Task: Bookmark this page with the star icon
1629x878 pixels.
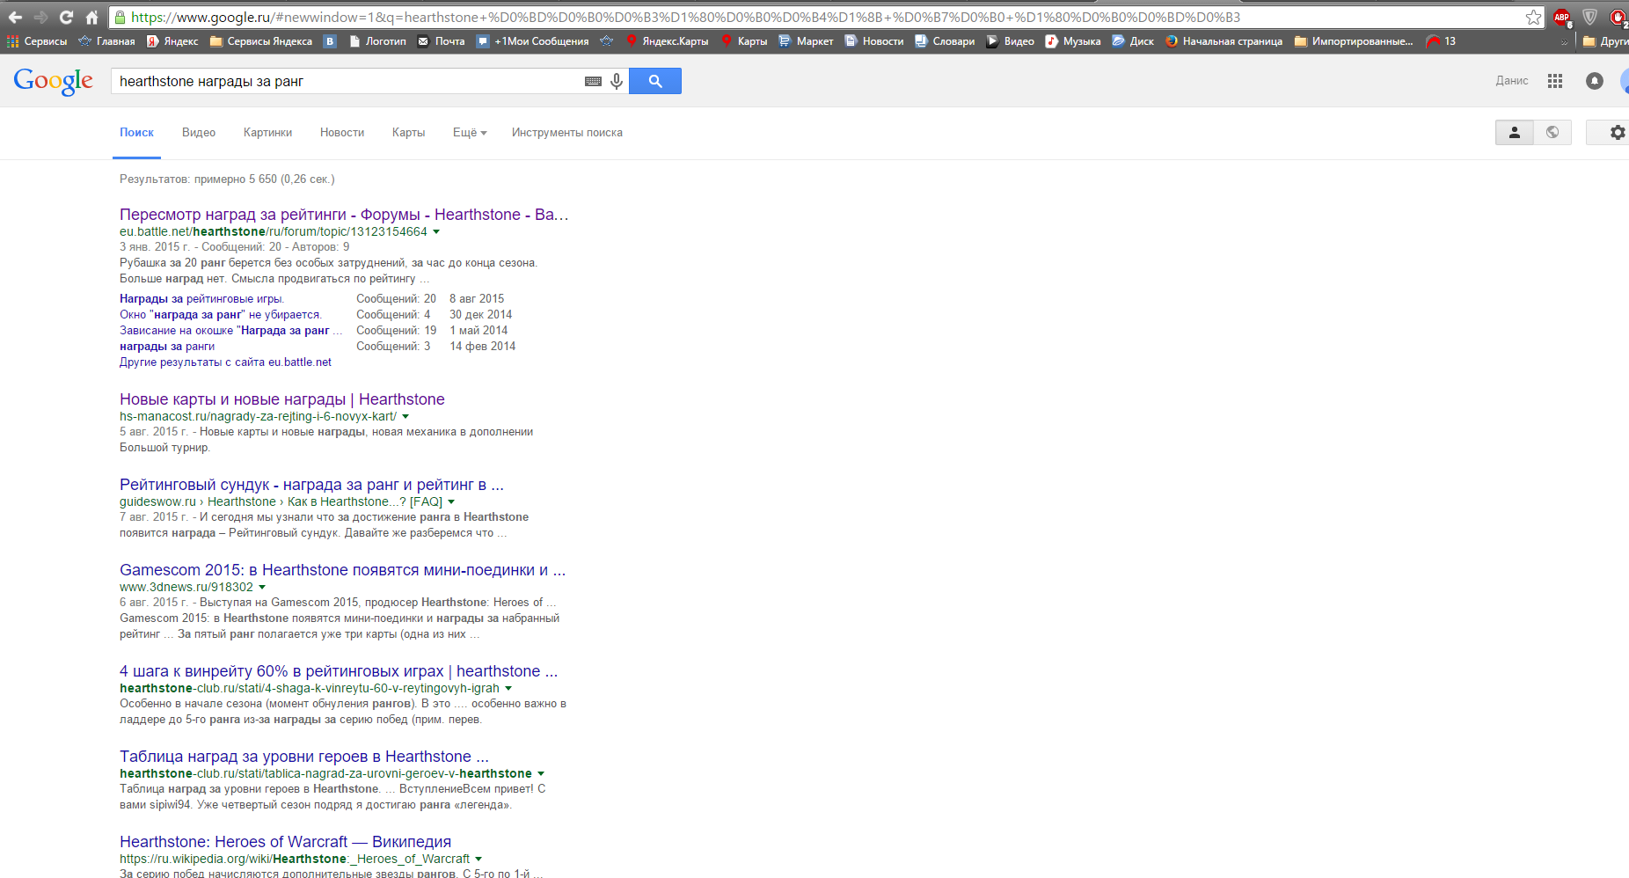Action: [x=1533, y=17]
